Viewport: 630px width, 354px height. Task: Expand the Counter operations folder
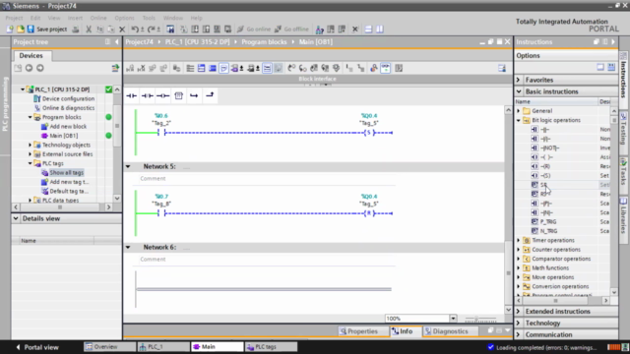(x=519, y=250)
